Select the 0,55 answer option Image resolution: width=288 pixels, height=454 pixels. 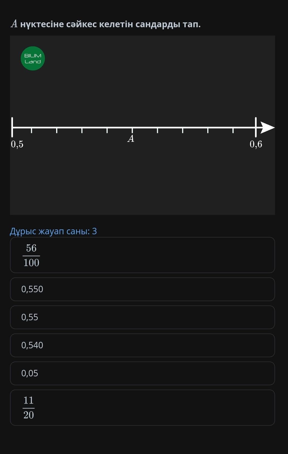(142, 317)
